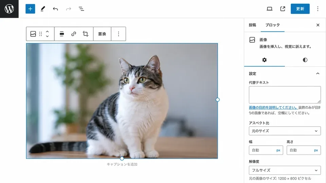Close the settings sidebar
This screenshot has height=183, width=326.
[x=318, y=25]
